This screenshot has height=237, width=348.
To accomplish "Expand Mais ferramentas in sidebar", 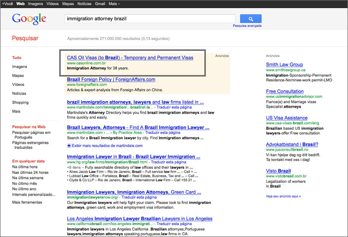I will point(27,202).
